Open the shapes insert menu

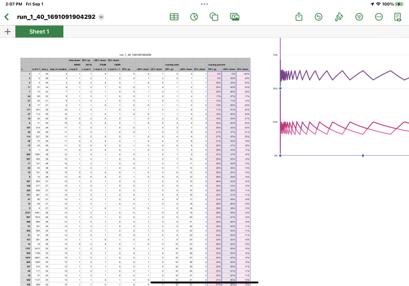(214, 17)
